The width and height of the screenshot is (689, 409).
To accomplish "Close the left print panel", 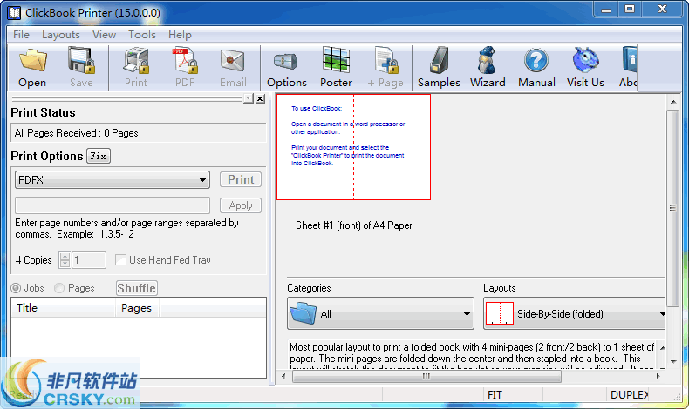I will 260,98.
